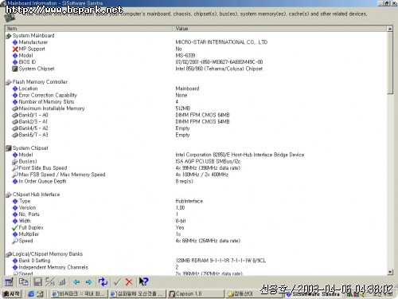This screenshot has height=299, width=398.
Task: Click the quick launch icon next to Internet Explorer
Action: click(x=40, y=293)
